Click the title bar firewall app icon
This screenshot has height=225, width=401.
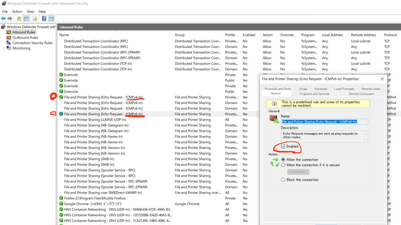tap(4, 4)
